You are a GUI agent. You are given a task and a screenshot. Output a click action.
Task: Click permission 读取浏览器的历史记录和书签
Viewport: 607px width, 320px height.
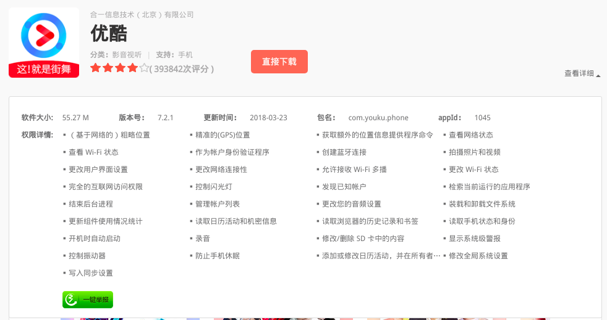coord(370,221)
